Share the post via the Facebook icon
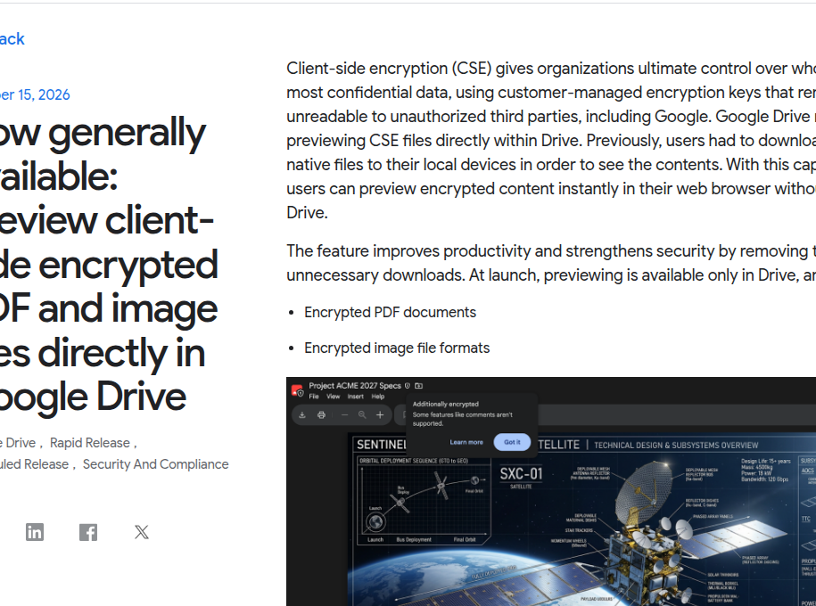This screenshot has height=606, width=816. point(88,532)
